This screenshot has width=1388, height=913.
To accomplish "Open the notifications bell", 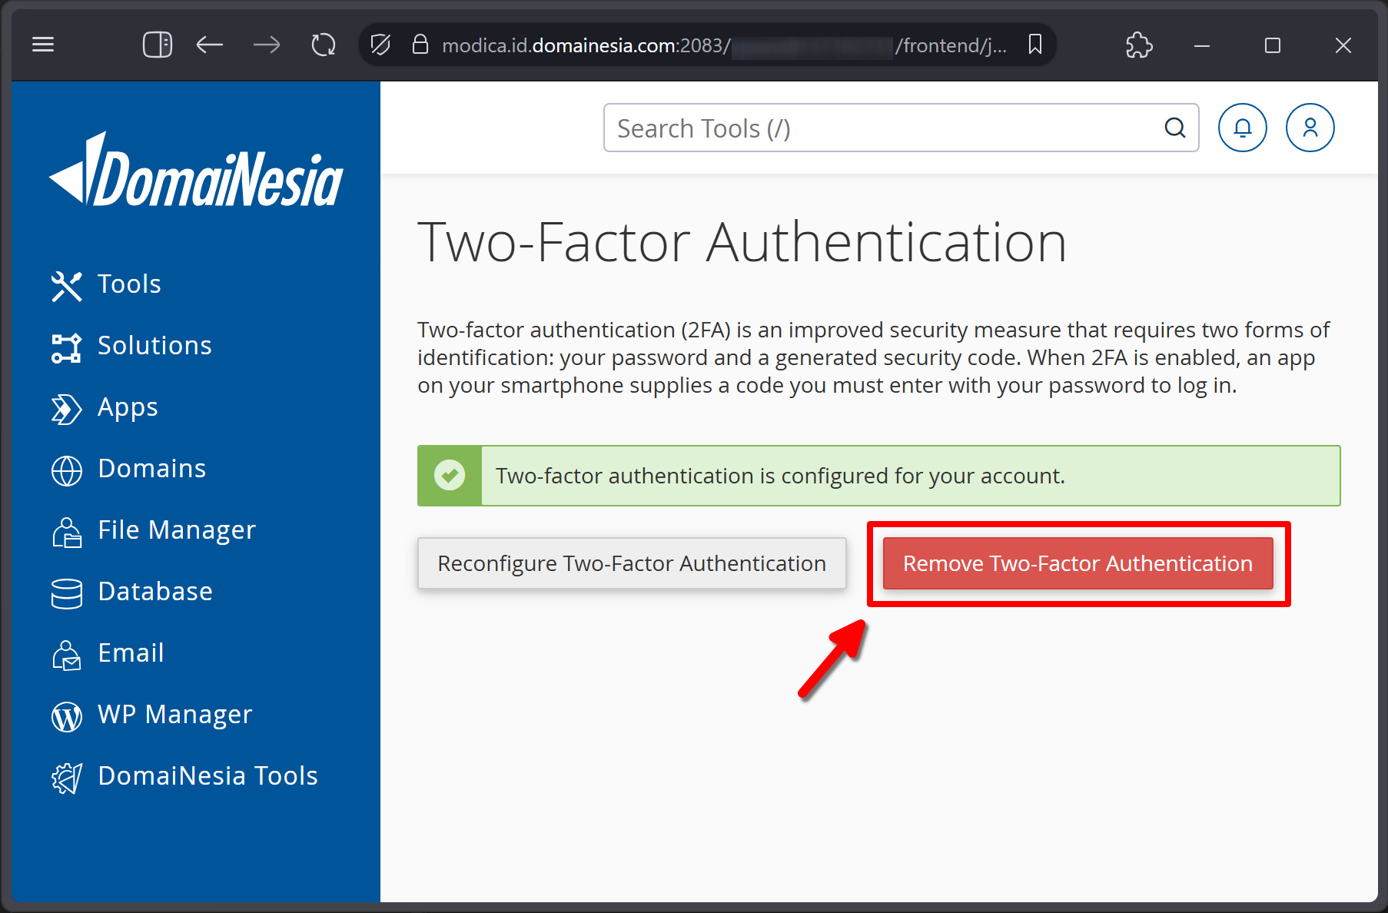I will coord(1243,128).
